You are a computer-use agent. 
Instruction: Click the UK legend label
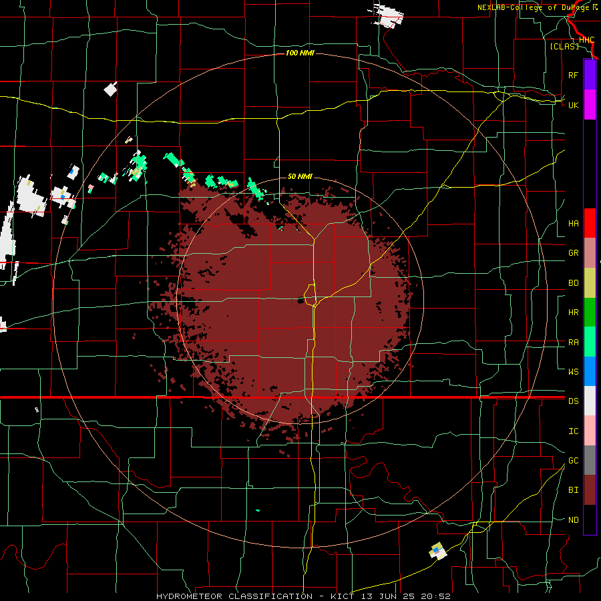(573, 105)
